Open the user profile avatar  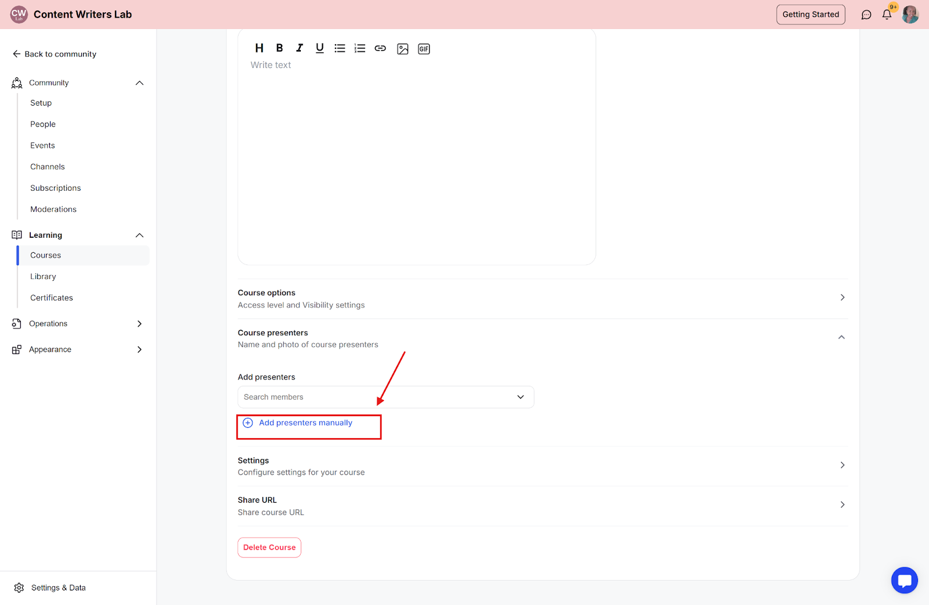tap(910, 15)
